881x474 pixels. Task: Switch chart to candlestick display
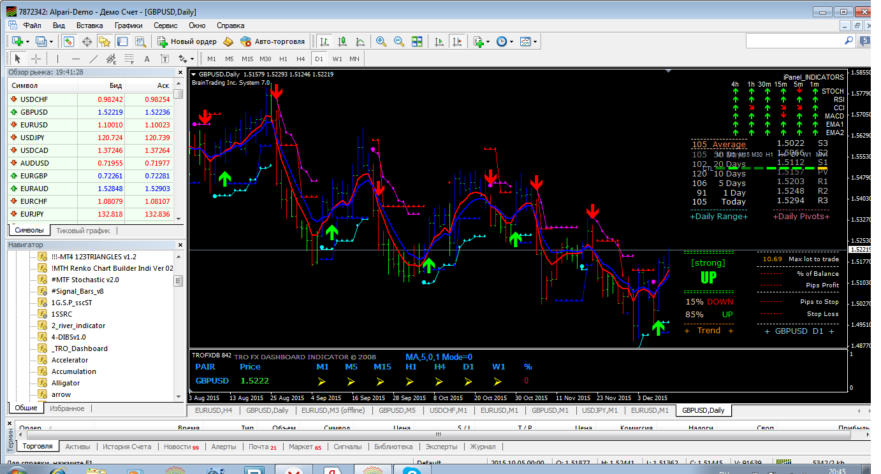(342, 41)
